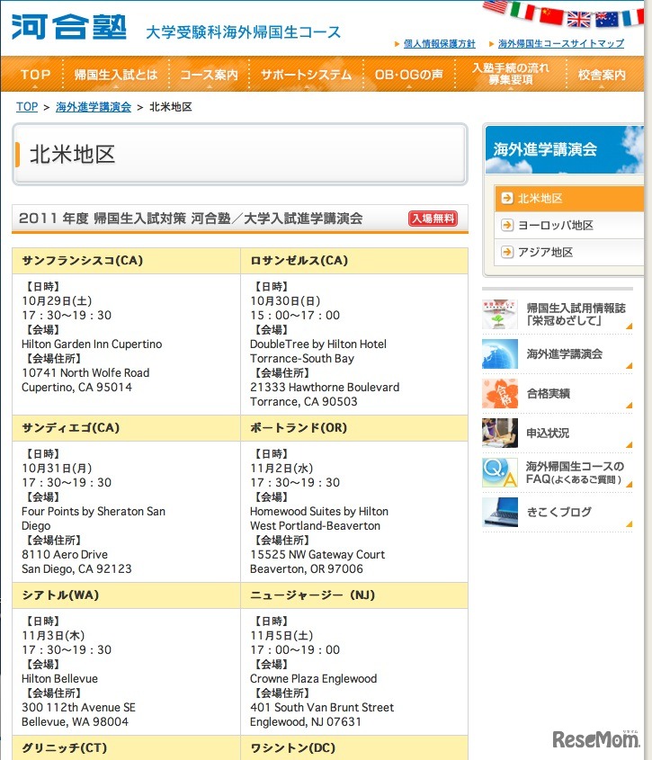The width and height of the screenshot is (652, 760).
Task: Open the 海外進学講演会 sidebar text link
Action: tap(564, 353)
